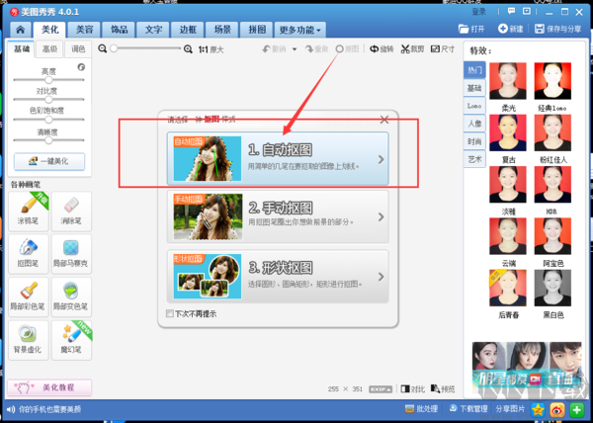Click the 重做 redo icon
Image resolution: width=593 pixels, height=423 pixels.
click(x=309, y=49)
